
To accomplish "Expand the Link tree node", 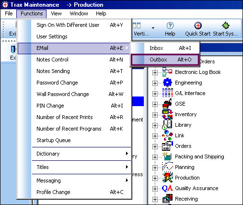I will point(155,136).
